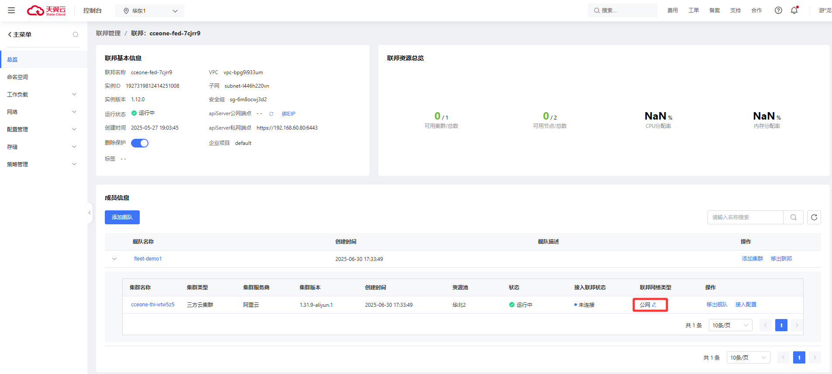
Task: Click 移出联邦 for fleet-demo1
Action: pyautogui.click(x=781, y=259)
